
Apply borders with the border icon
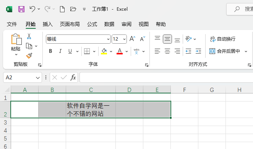point(87,51)
